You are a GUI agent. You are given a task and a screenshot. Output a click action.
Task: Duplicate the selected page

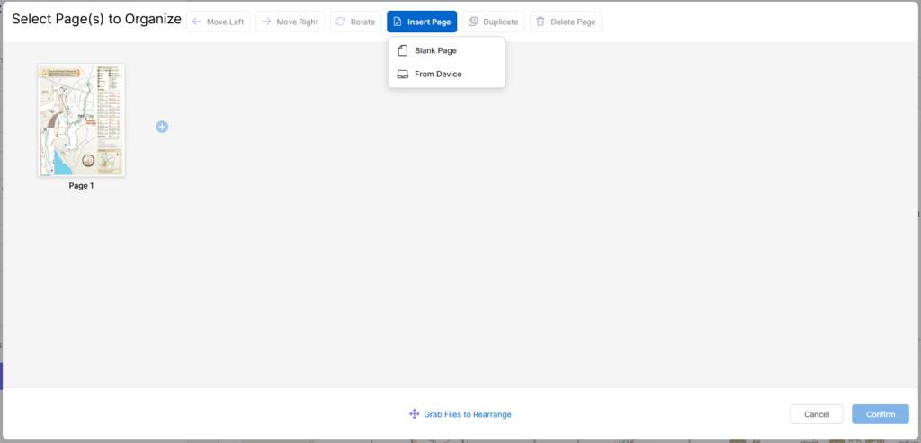click(x=494, y=22)
